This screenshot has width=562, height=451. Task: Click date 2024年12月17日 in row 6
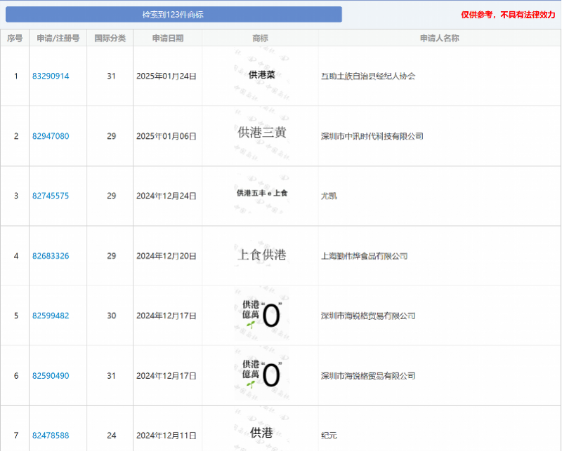pos(166,376)
